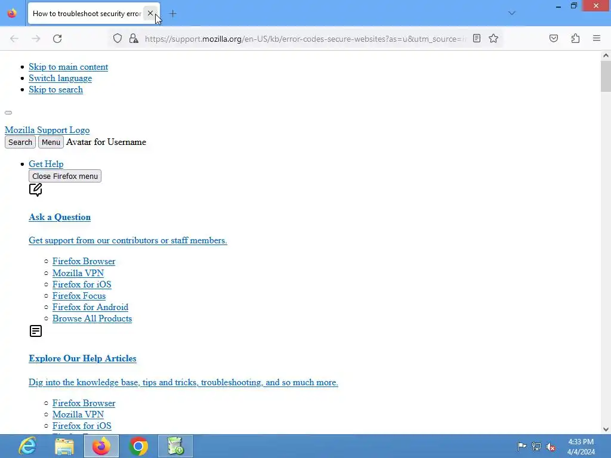Open Switch language link

click(60, 78)
